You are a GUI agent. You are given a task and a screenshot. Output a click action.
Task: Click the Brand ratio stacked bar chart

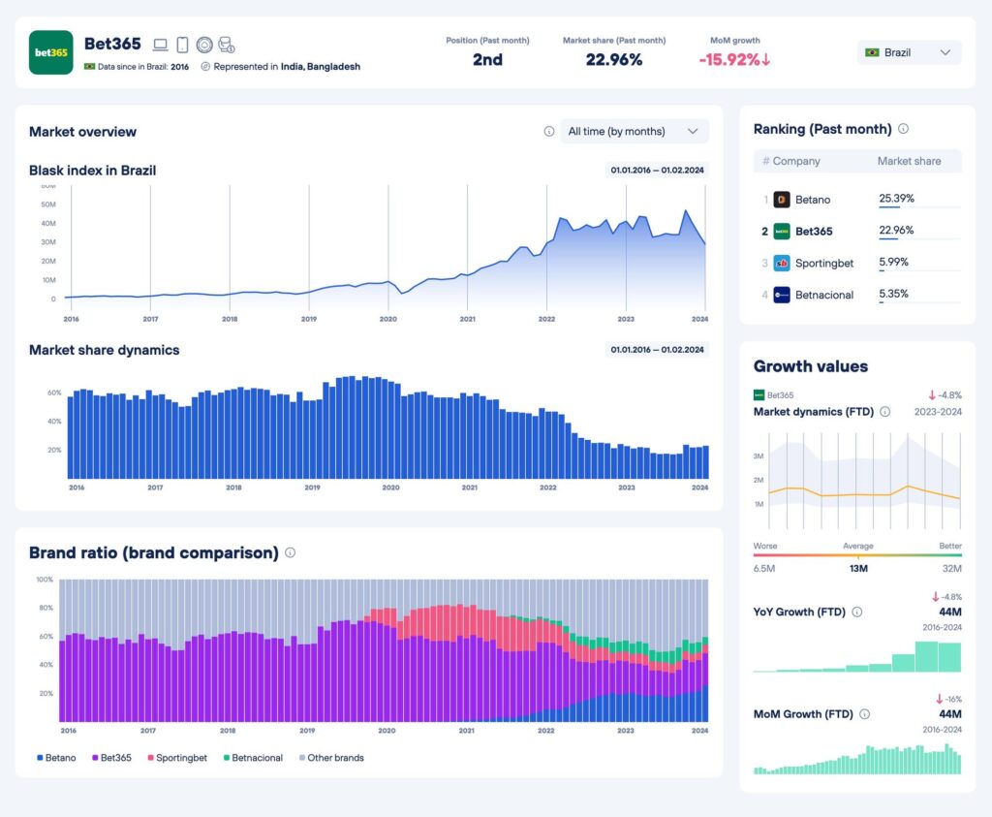click(384, 650)
